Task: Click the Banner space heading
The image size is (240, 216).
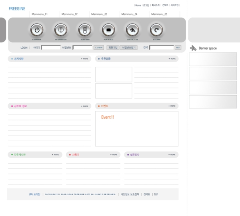Action: point(208,48)
